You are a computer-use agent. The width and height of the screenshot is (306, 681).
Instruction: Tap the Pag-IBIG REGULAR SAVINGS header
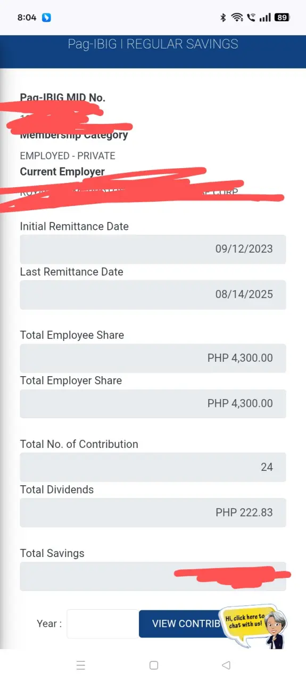coord(153,44)
